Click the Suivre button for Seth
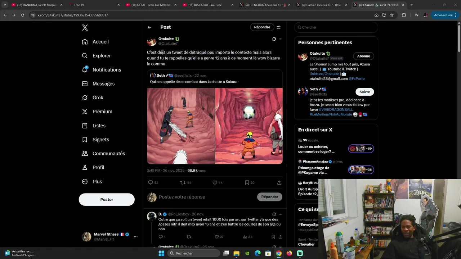 (365, 92)
